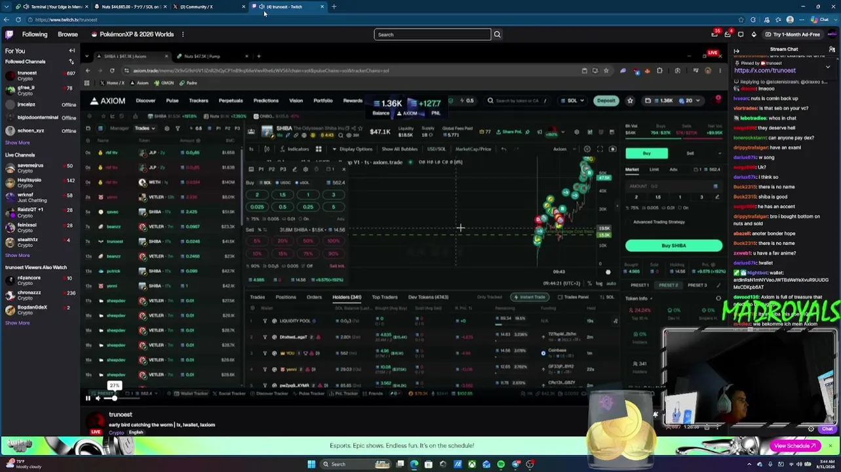Image resolution: width=841 pixels, height=472 pixels.
Task: Open Heyitsyolo live channel
Action: coord(39,182)
